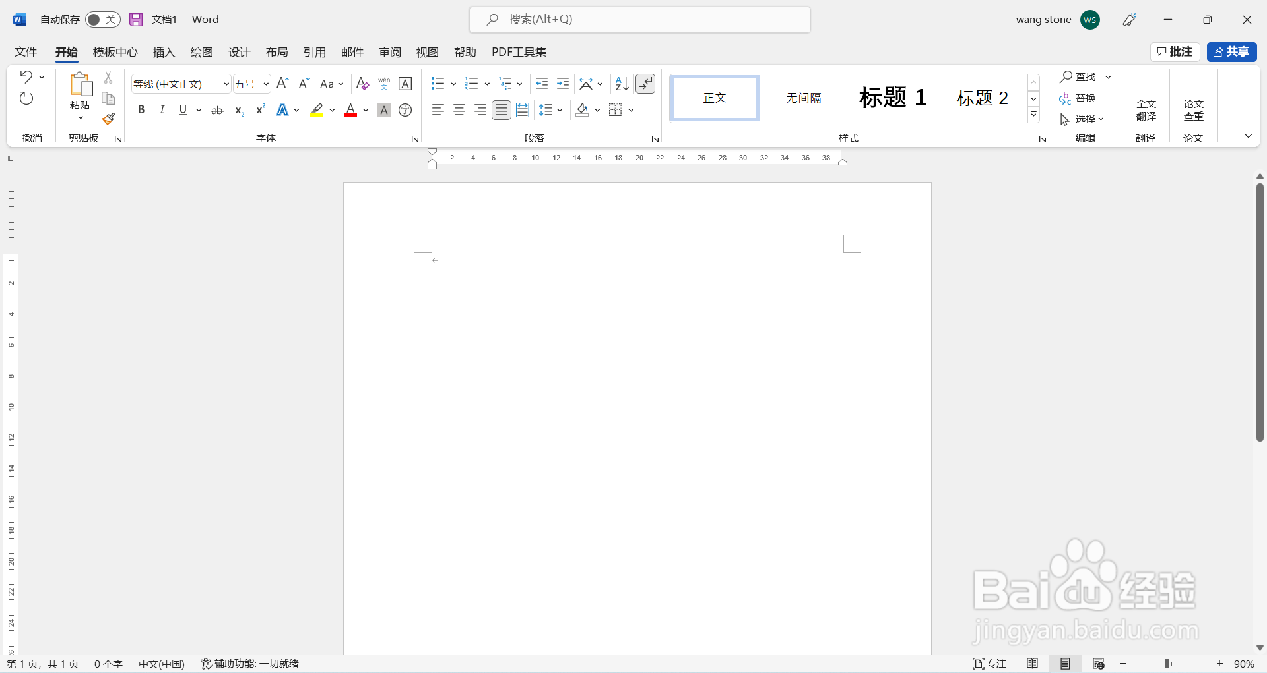Click the Copy icon
Viewport: 1267px width, 673px height.
[x=108, y=98]
